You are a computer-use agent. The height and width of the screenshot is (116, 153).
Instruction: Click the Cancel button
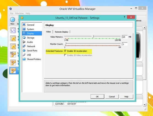coord(112,97)
